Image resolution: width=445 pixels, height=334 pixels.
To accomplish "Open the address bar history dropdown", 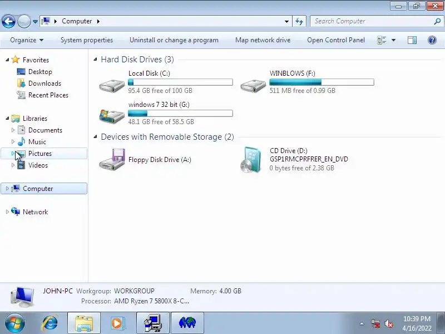I will click(x=286, y=21).
